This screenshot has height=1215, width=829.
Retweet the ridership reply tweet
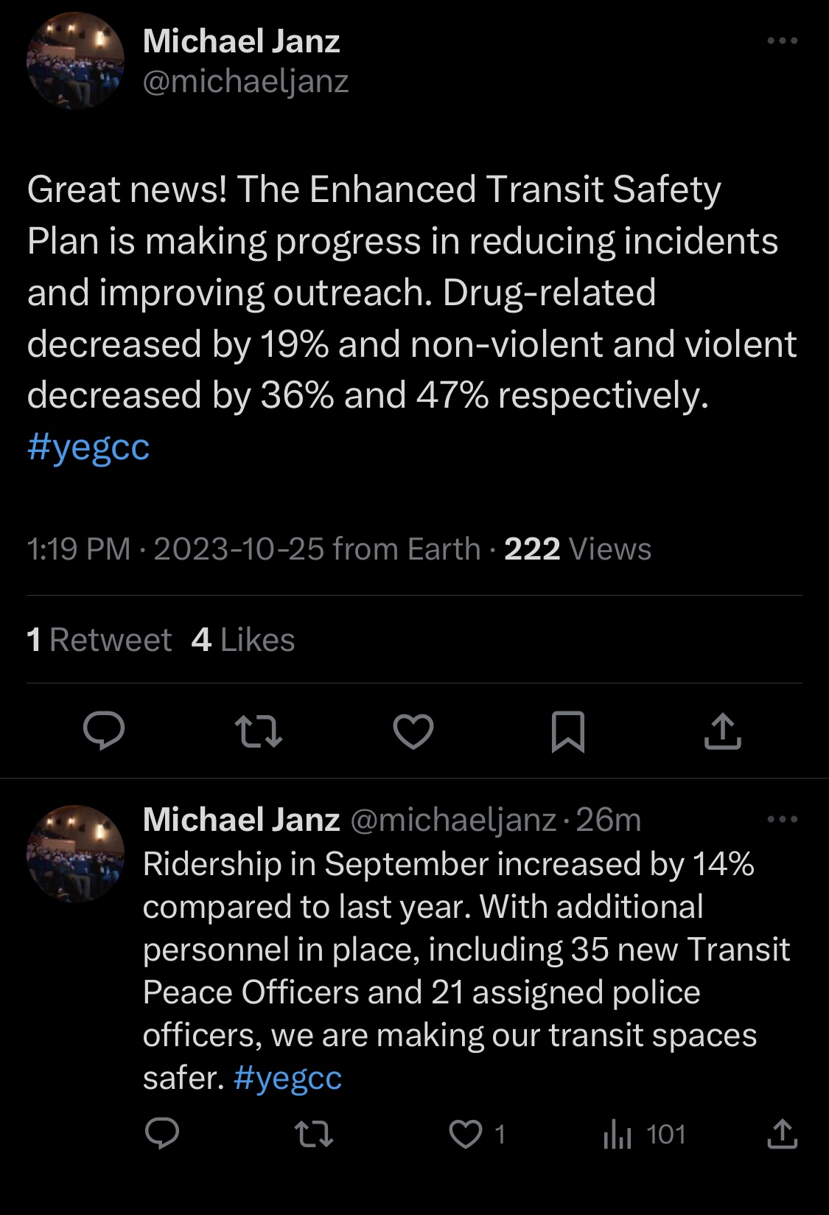314,1134
